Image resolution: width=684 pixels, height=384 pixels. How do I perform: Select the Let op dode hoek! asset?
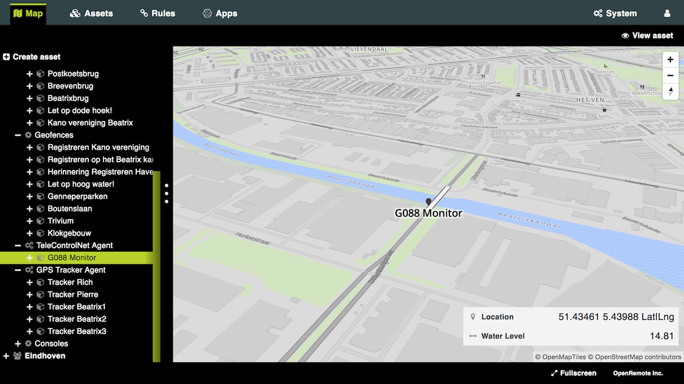pos(80,110)
